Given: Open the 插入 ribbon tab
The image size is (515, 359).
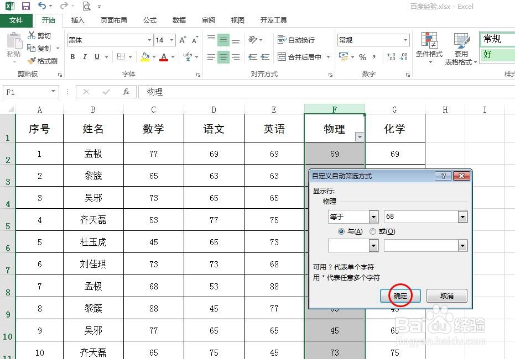Looking at the screenshot, I should 79,20.
